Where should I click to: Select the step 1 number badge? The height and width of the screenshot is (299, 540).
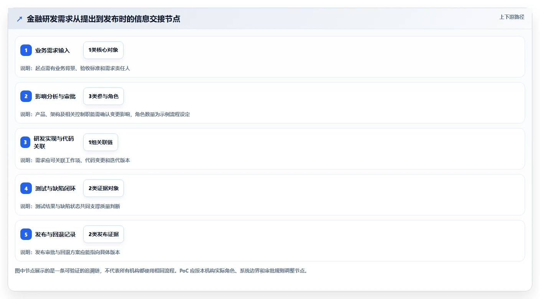pos(26,50)
